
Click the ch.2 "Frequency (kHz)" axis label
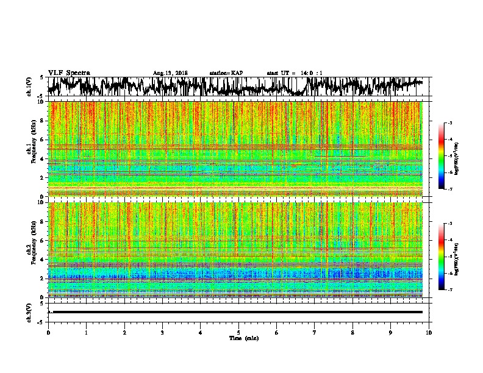point(34,243)
